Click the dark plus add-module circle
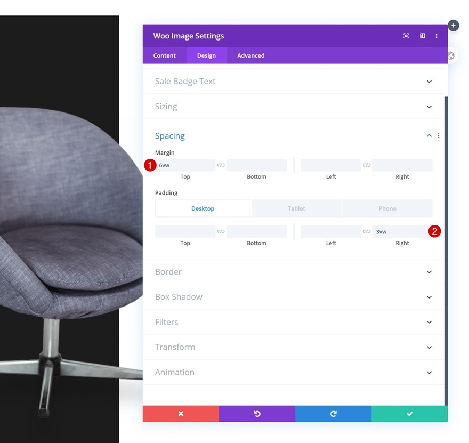Screen dimensions: 469x443 coord(454,26)
